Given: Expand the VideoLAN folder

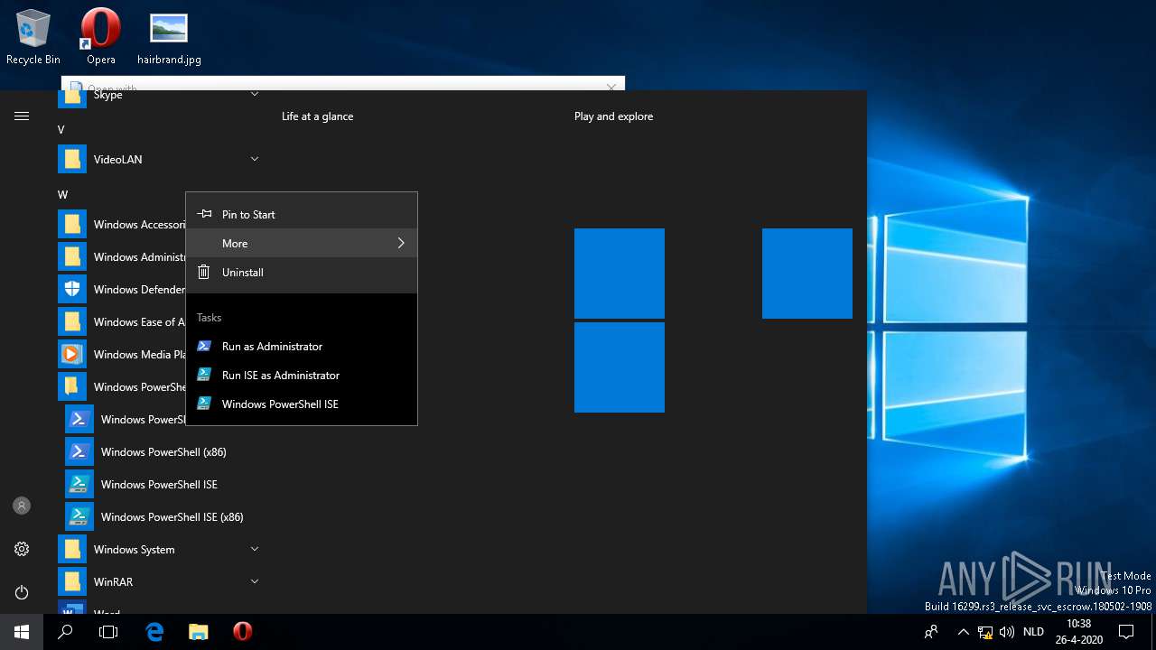Looking at the screenshot, I should (x=159, y=160).
